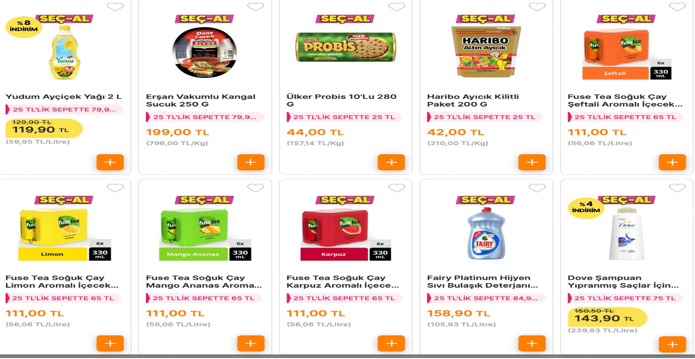Favorite the Dove Şampuan product
This screenshot has height=359, width=695.
(x=677, y=188)
